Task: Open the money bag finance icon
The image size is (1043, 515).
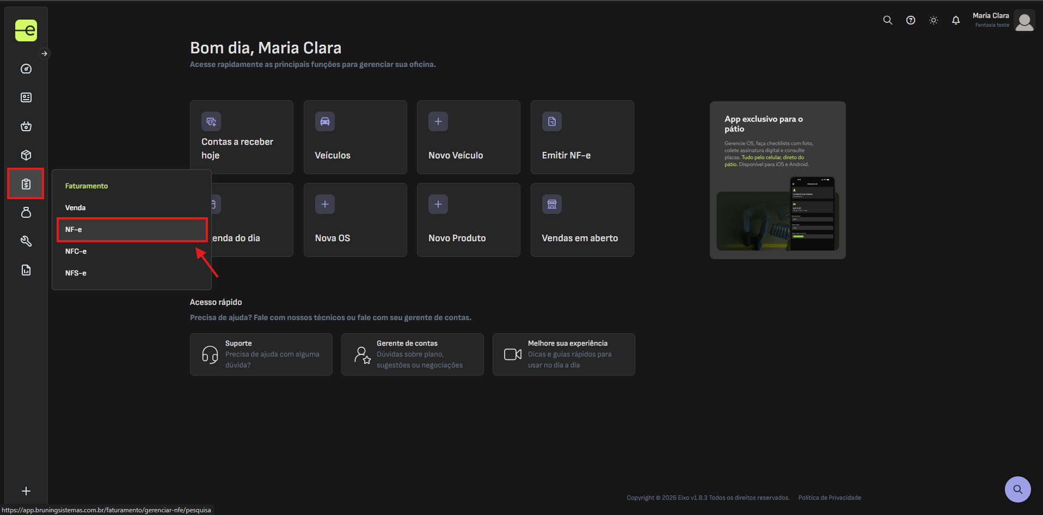Action: 26,212
